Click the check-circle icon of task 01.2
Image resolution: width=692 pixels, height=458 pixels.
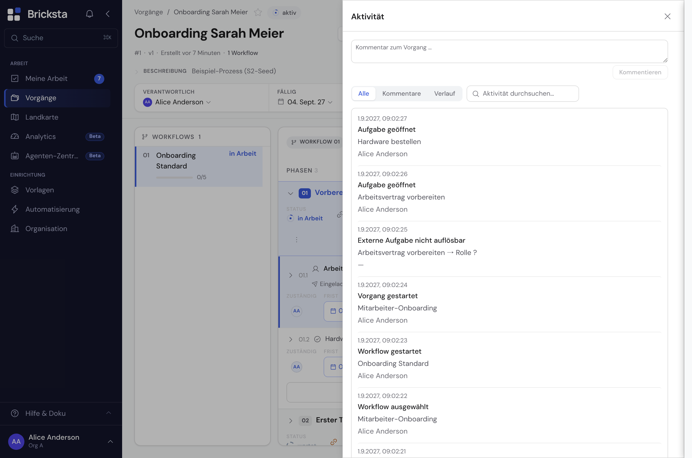tap(318, 339)
